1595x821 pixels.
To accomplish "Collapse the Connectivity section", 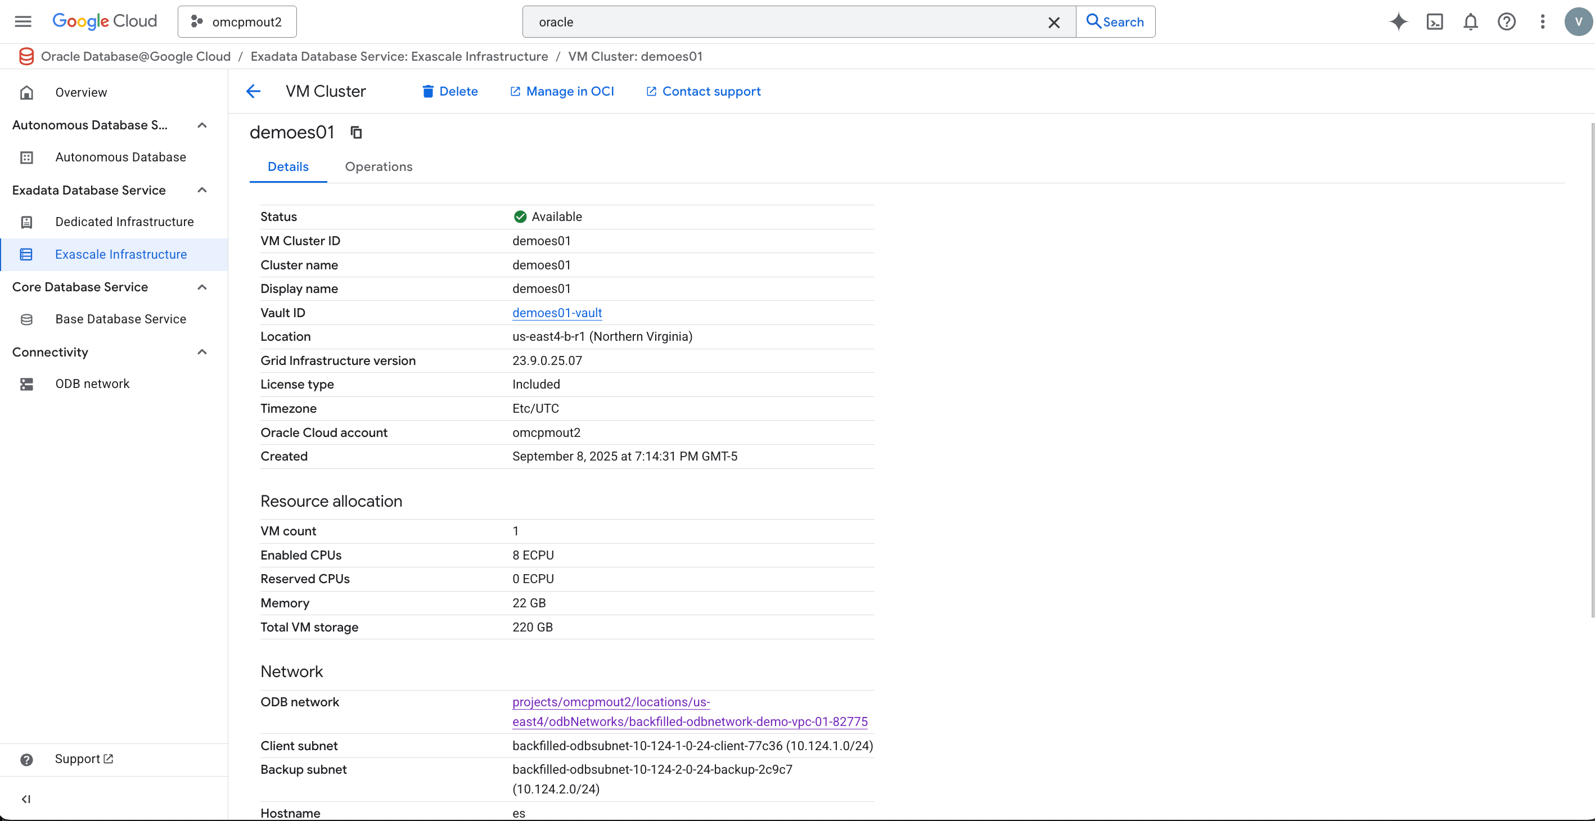I will coord(201,351).
